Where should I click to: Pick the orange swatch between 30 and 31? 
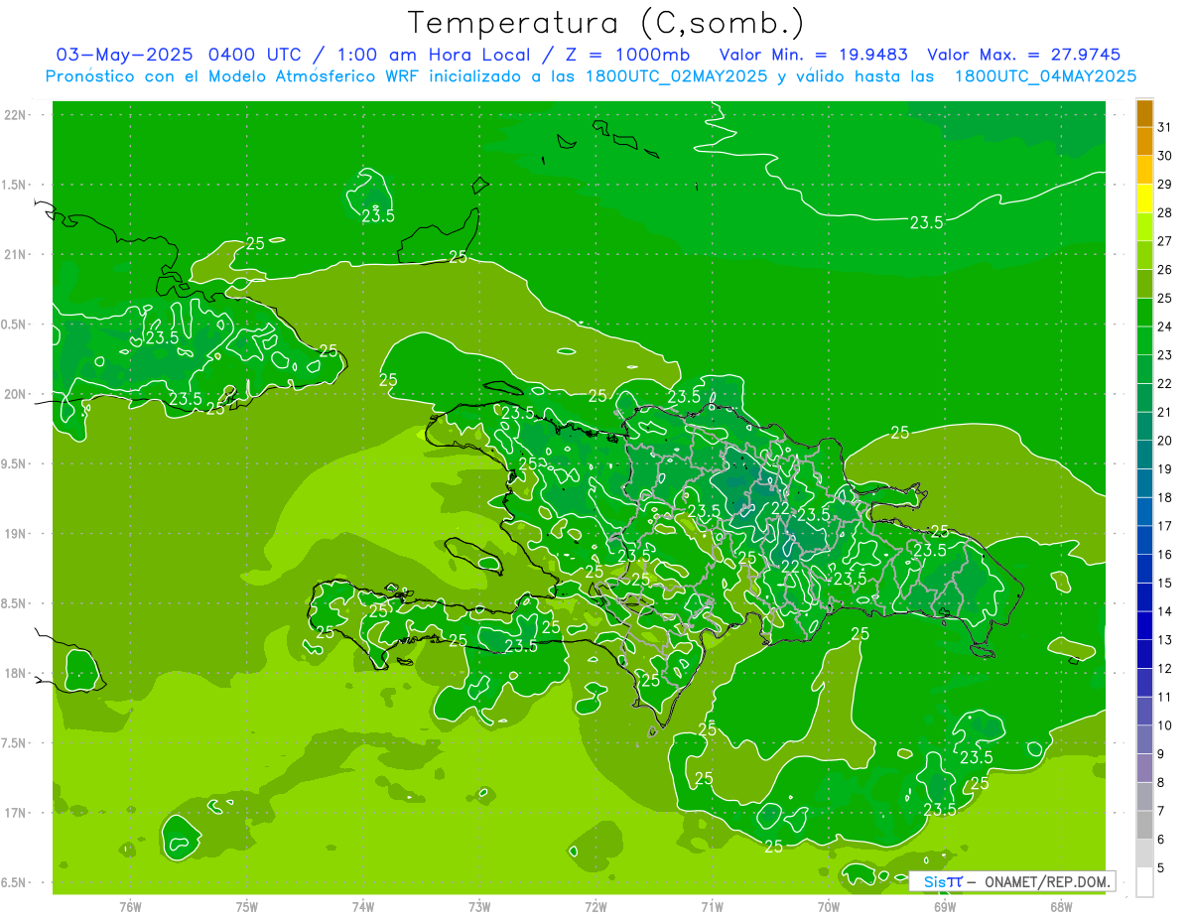pyautogui.click(x=1144, y=141)
